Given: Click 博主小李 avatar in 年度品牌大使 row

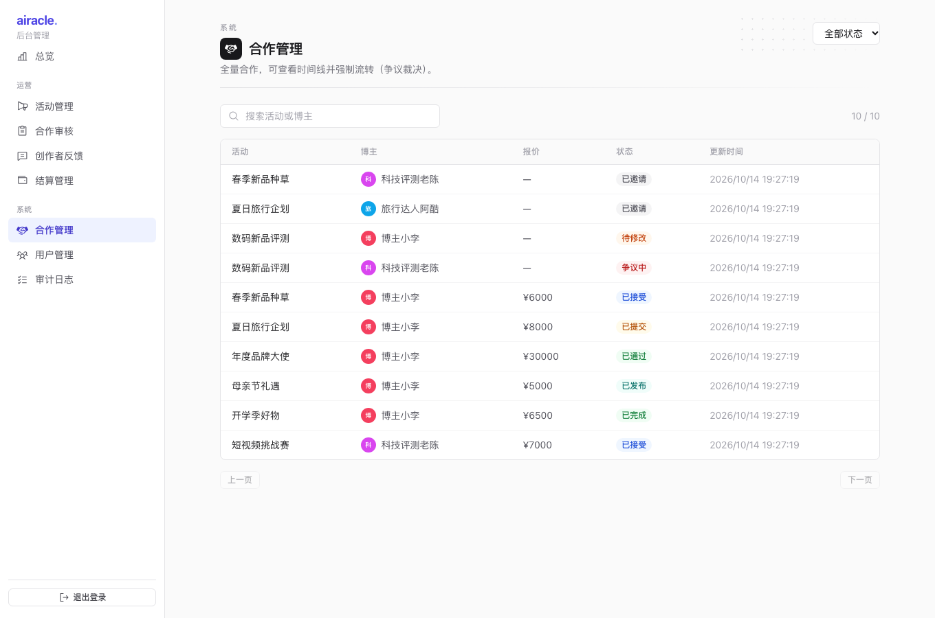Looking at the screenshot, I should click(x=368, y=356).
